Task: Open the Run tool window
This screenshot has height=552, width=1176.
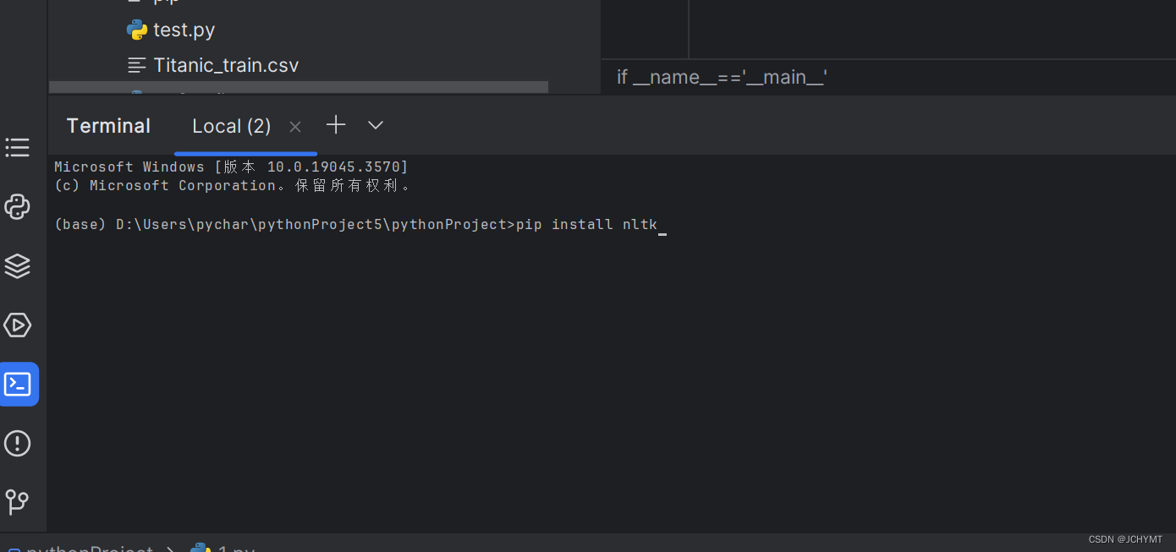Action: coord(17,325)
